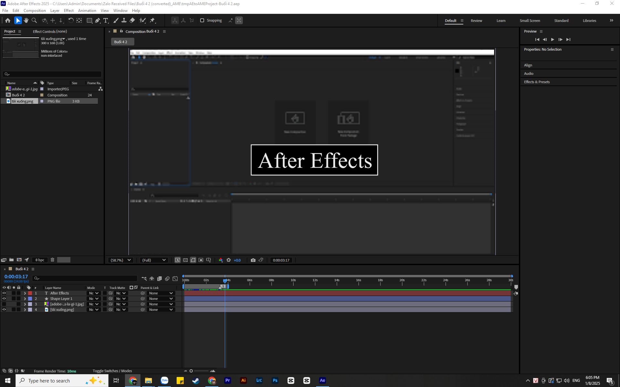Screen dimensions: 620x387
Task: Click the Home icon in toolbar
Action: point(8,20)
